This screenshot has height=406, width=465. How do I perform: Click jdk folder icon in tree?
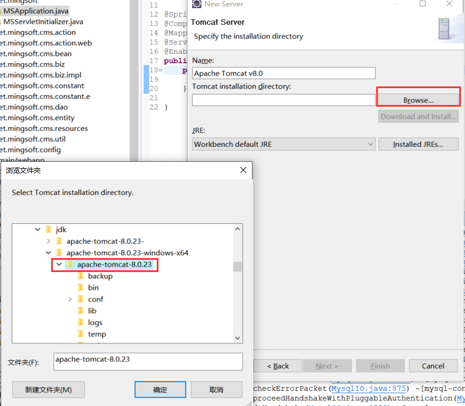pyautogui.click(x=49, y=230)
